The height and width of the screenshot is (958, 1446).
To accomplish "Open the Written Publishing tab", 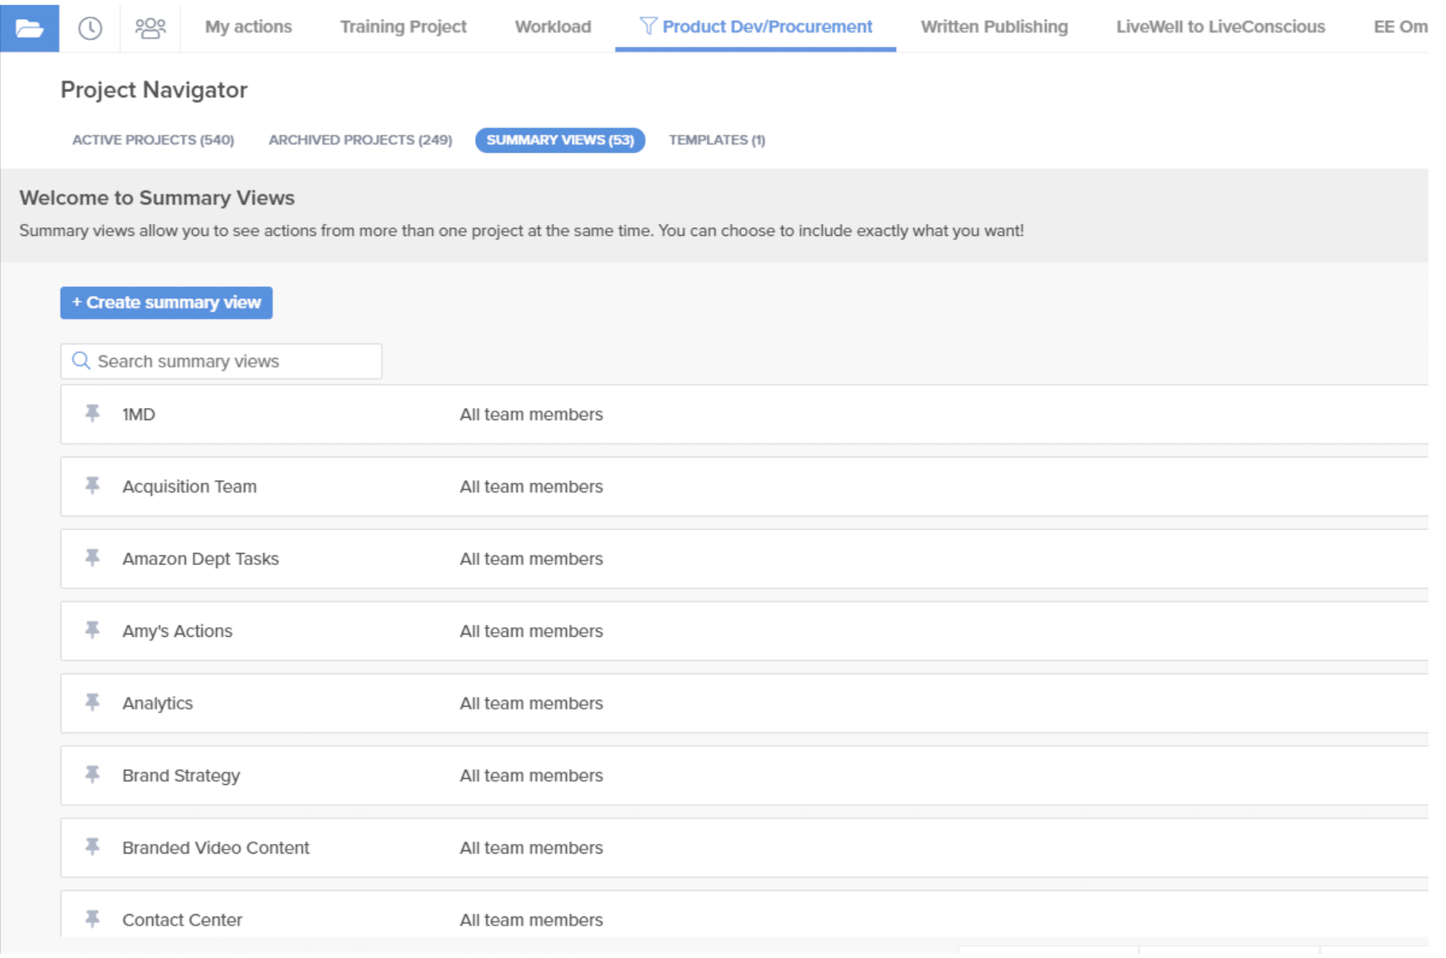I will (x=994, y=27).
